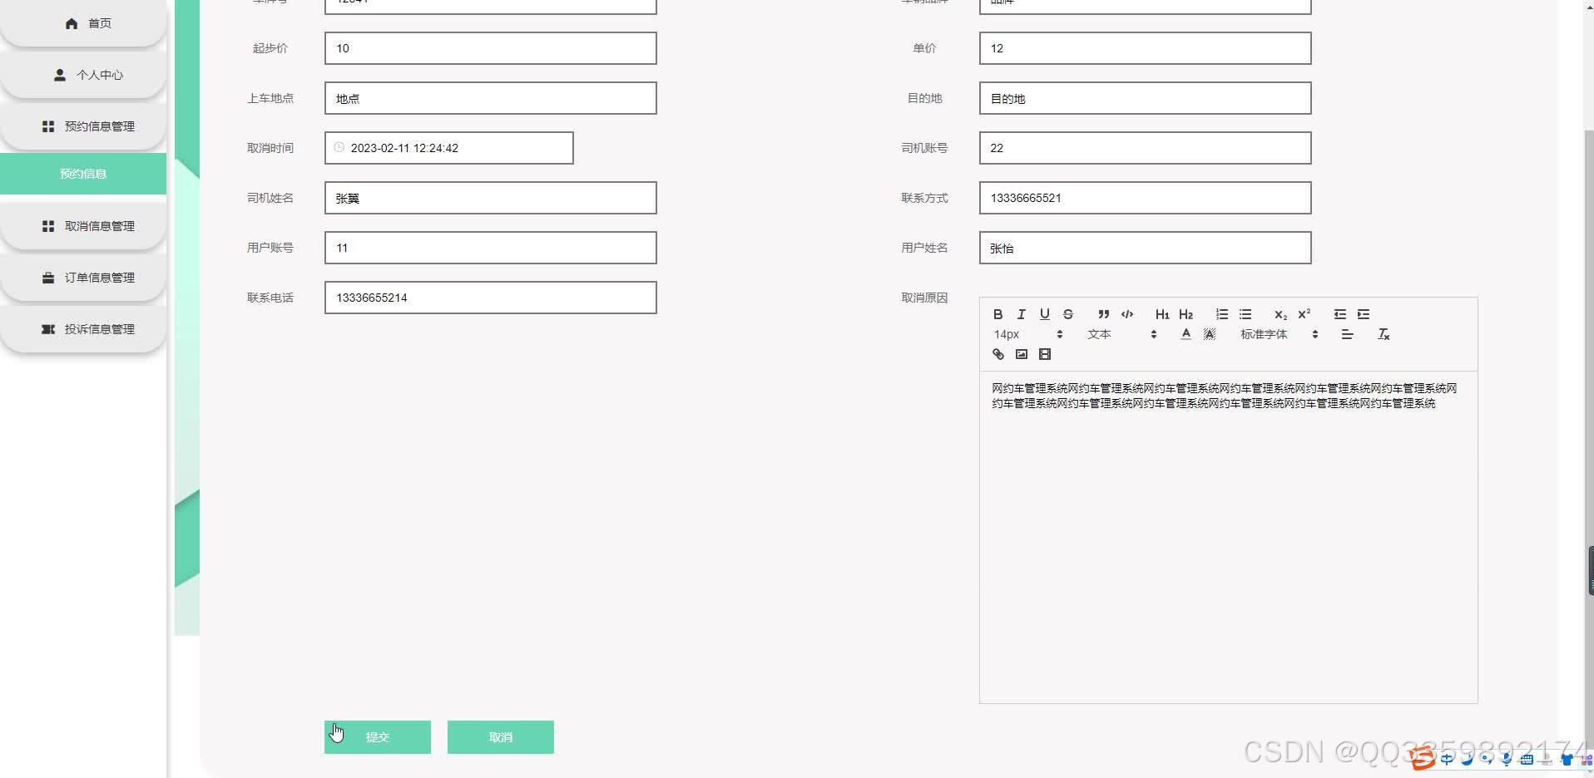Apply subscript formatting

(1280, 314)
